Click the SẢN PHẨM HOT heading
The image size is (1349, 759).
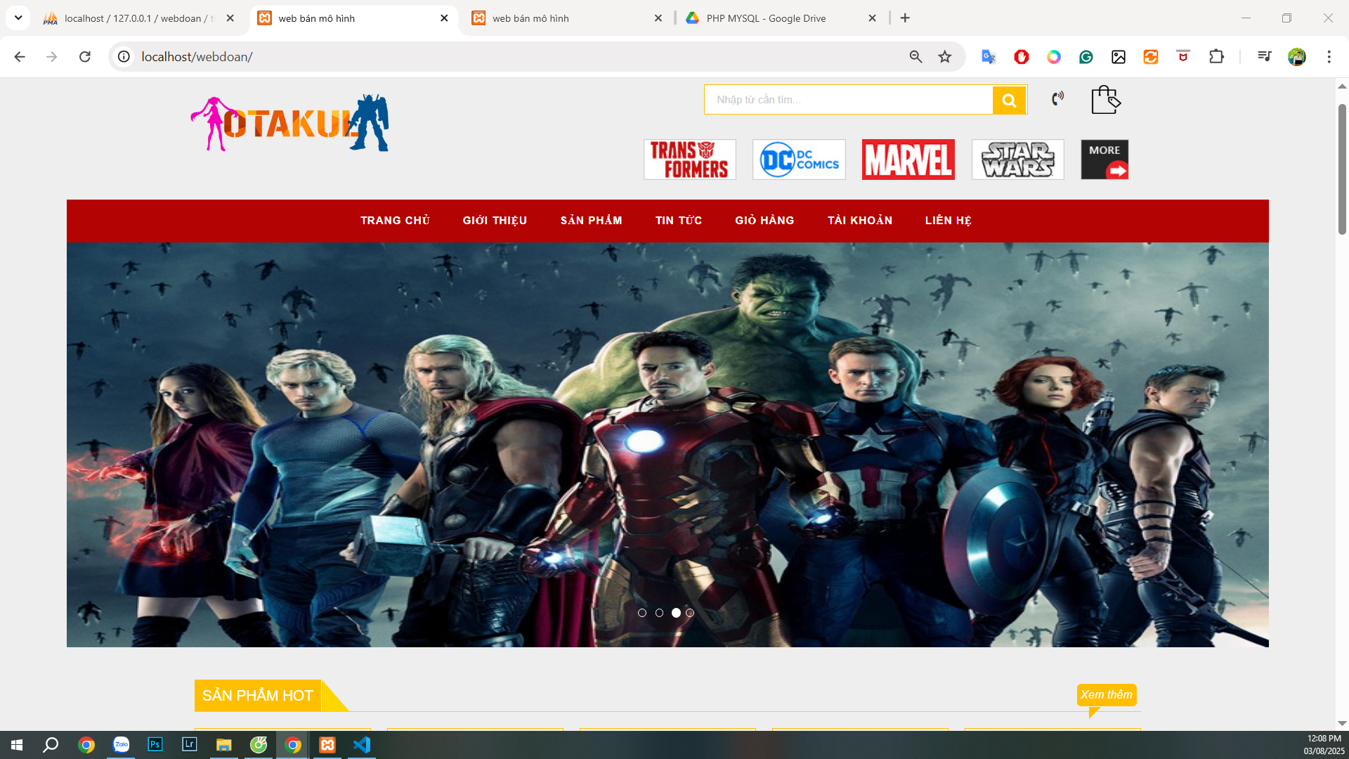258,696
